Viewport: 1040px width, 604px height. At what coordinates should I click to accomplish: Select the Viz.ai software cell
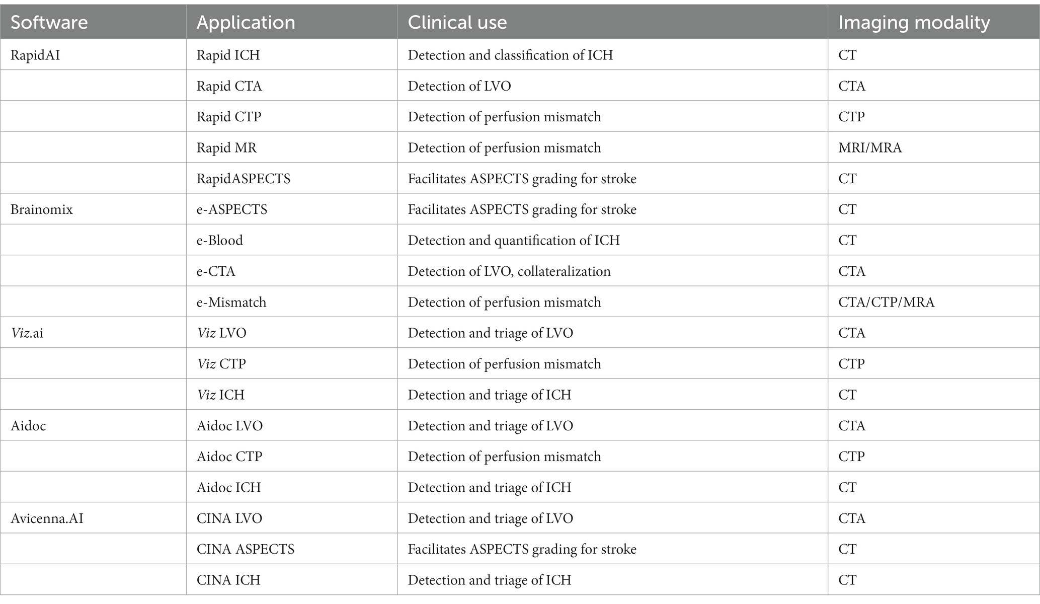[x=93, y=333]
